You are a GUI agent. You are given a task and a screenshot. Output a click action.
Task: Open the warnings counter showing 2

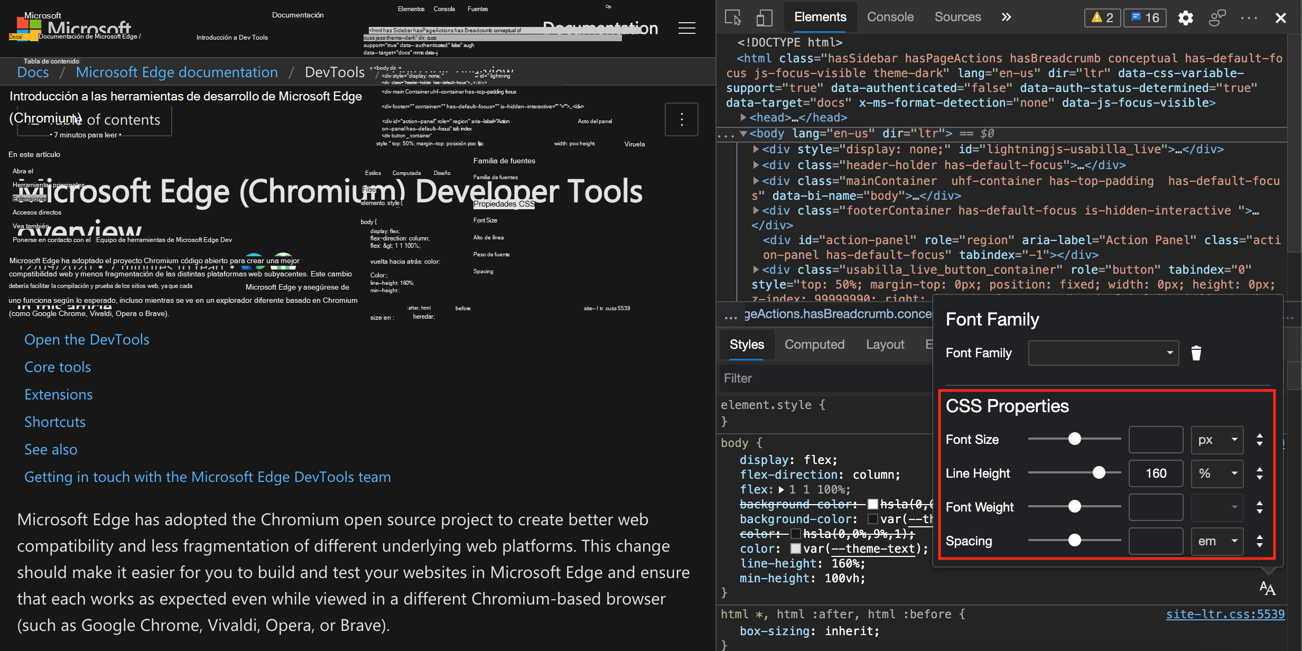coord(1102,17)
